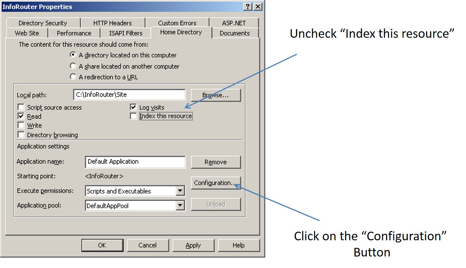
Task: Toggle Index this resource checkbox
Action: click(x=134, y=116)
